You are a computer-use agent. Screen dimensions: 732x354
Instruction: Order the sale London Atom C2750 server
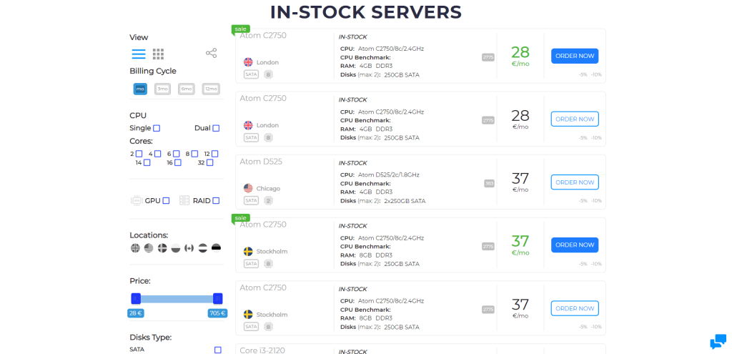click(x=575, y=56)
